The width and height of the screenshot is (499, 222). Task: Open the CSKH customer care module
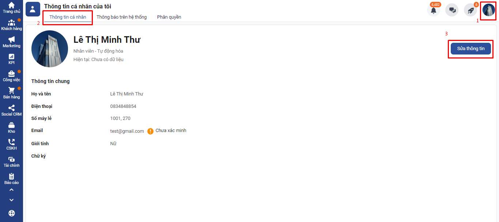click(x=11, y=144)
